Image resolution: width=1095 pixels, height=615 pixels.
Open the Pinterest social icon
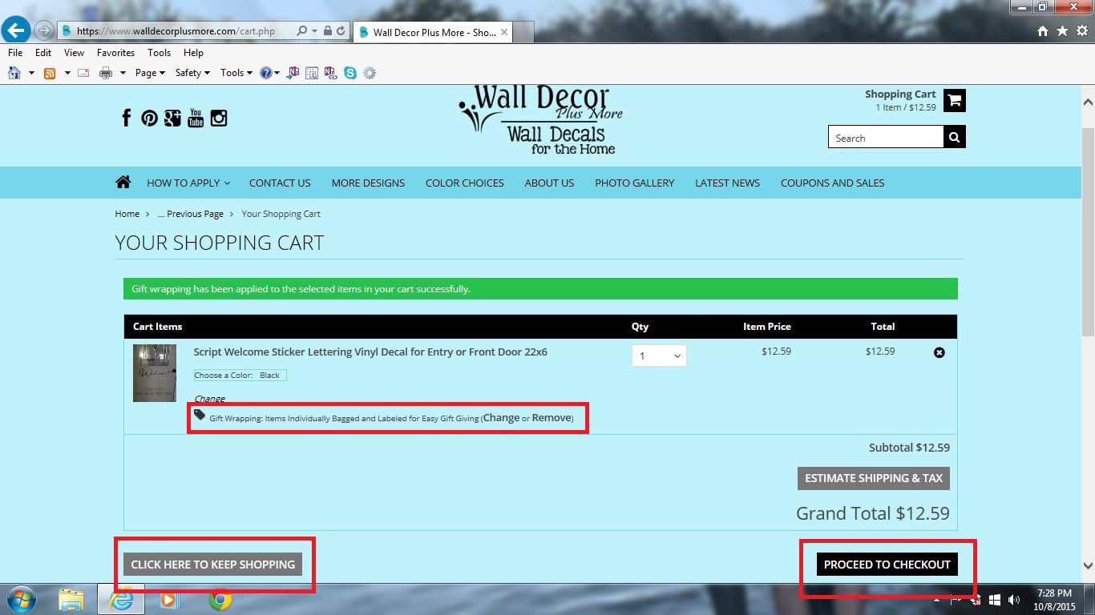[x=149, y=119]
